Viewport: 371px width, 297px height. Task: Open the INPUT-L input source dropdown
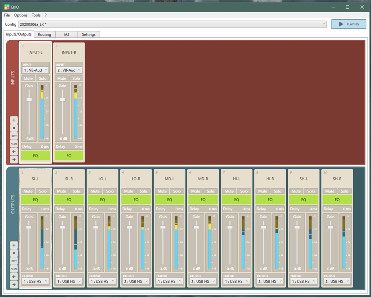35,70
